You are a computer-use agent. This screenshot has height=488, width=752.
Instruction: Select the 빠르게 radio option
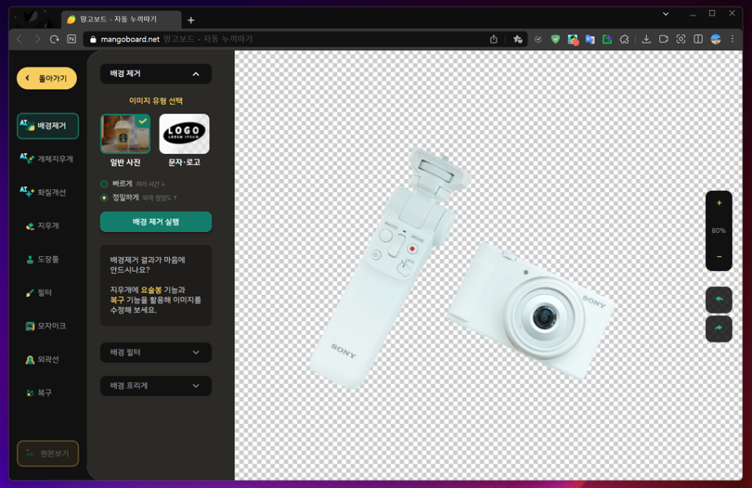tap(104, 184)
